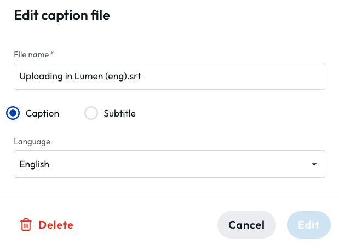This screenshot has height=250, width=339.
Task: Click the Language dropdown caret arrow
Action: 314,164
